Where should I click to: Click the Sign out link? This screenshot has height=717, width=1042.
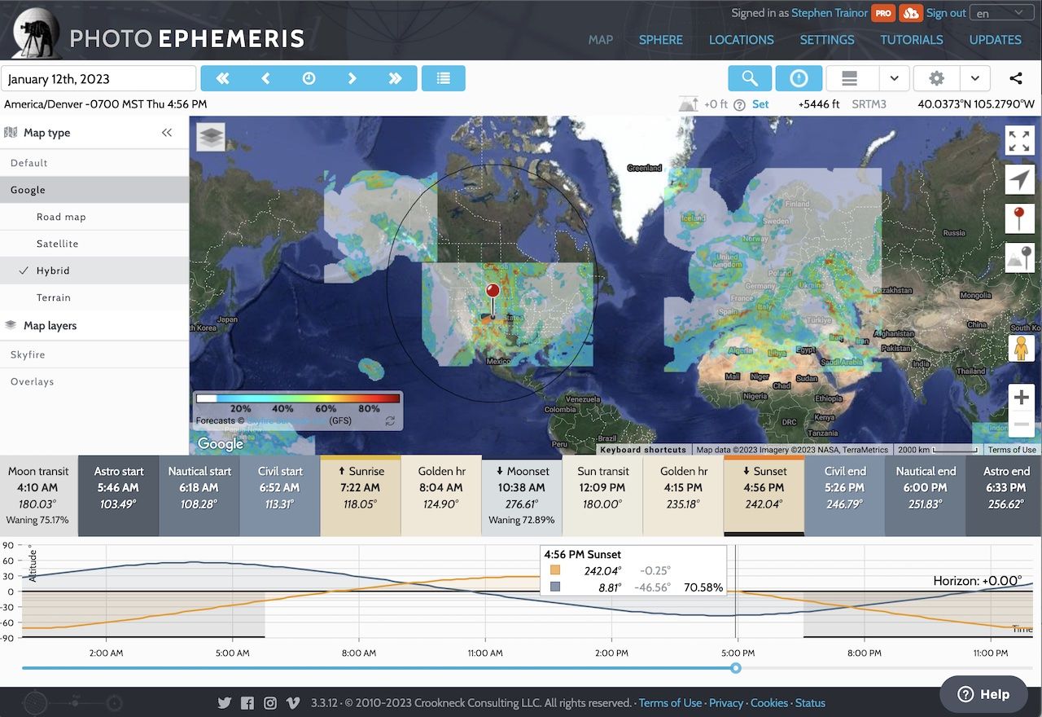coord(945,12)
